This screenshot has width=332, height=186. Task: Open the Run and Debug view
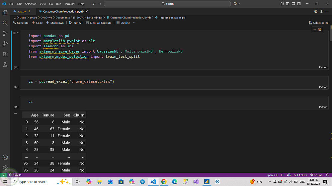coord(5,44)
